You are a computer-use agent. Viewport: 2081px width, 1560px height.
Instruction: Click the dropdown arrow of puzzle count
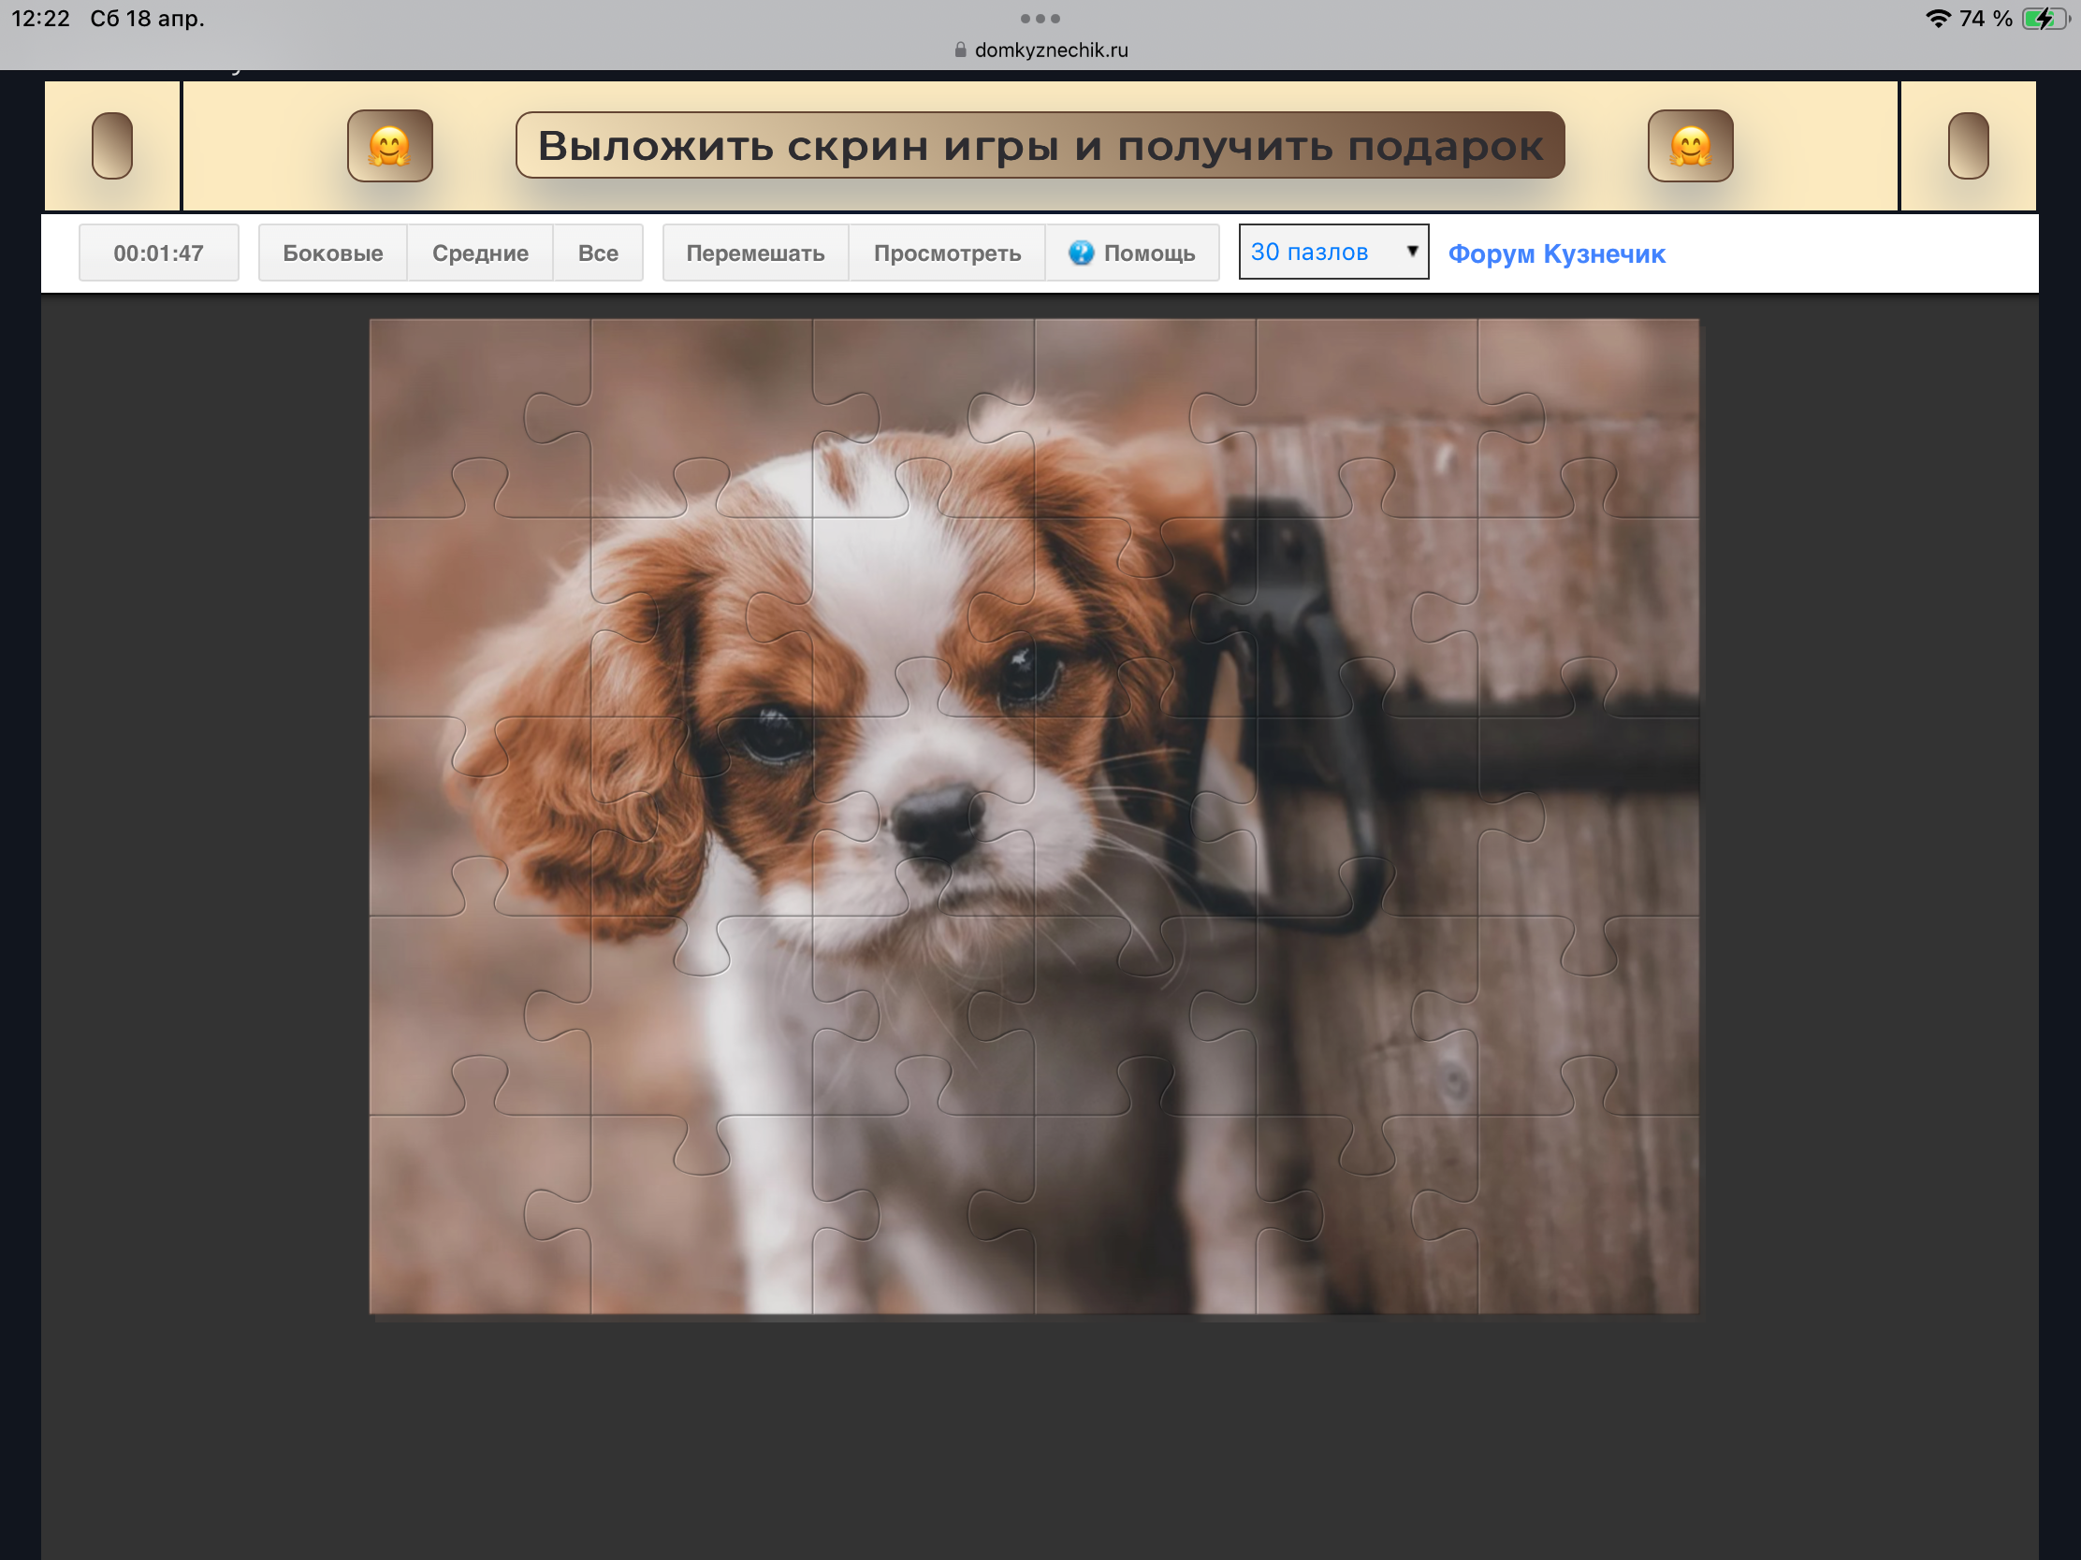(x=1411, y=251)
